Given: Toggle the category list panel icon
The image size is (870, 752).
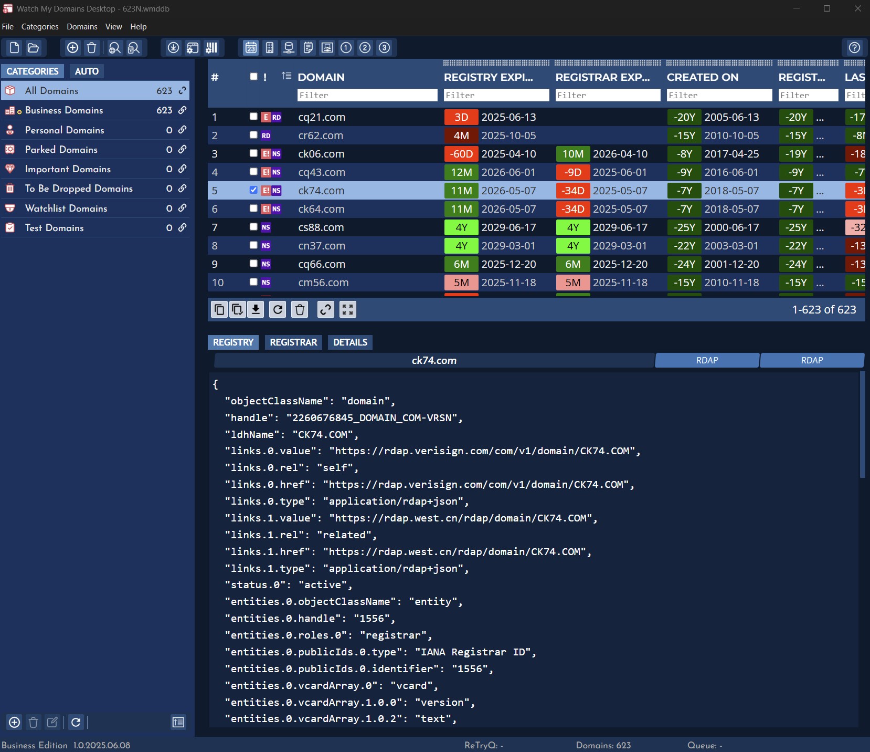Looking at the screenshot, I should click(178, 723).
